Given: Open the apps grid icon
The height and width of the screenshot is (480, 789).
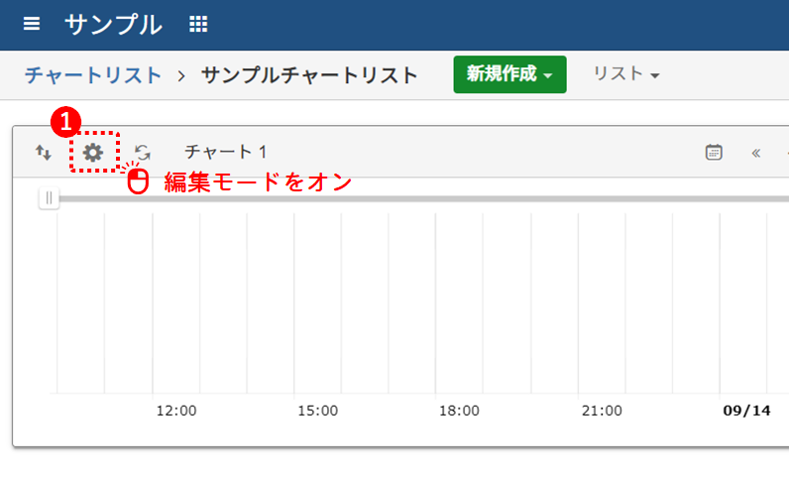Looking at the screenshot, I should click(x=198, y=24).
